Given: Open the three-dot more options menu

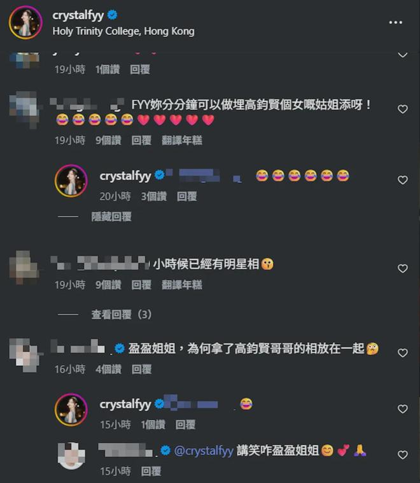Looking at the screenshot, I should pos(395,22).
